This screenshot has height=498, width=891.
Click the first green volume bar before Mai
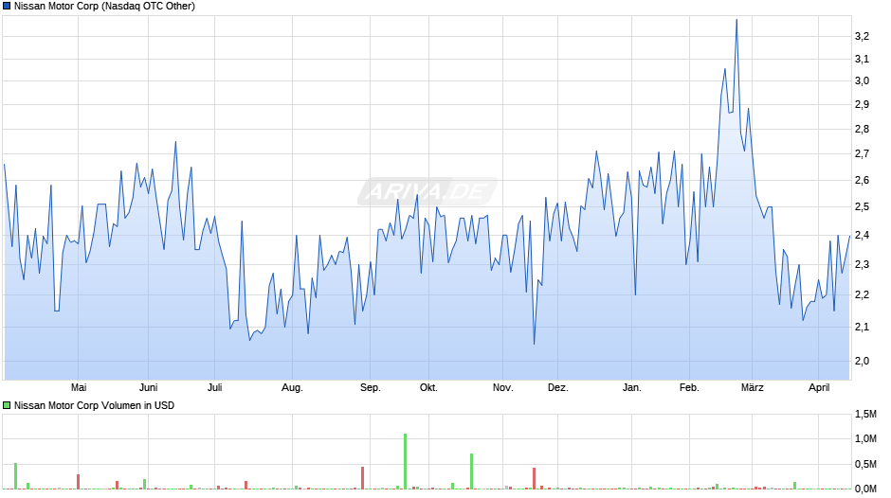[16, 476]
